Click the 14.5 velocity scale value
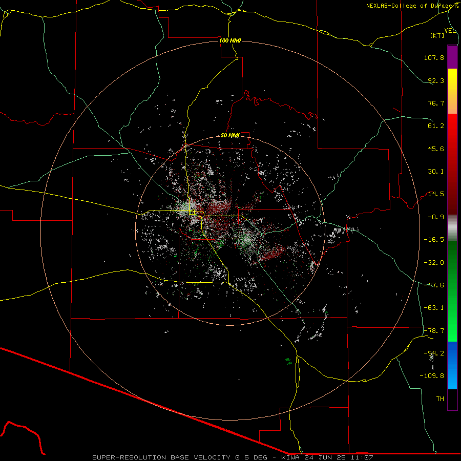Screen dimensions: 461x461 click(436, 194)
